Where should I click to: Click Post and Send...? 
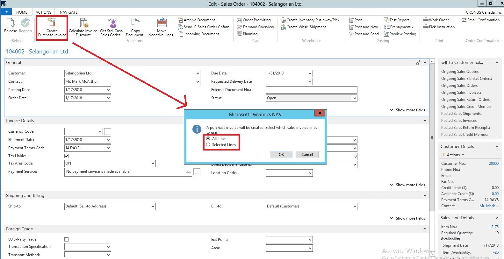365,34
